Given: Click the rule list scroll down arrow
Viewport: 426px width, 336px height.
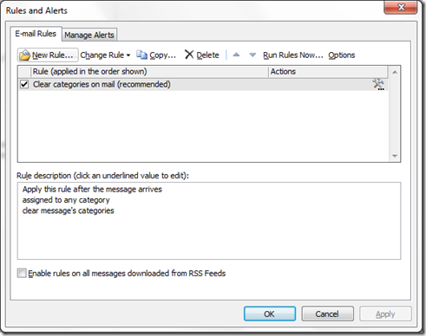Looking at the screenshot, I should tap(395, 156).
